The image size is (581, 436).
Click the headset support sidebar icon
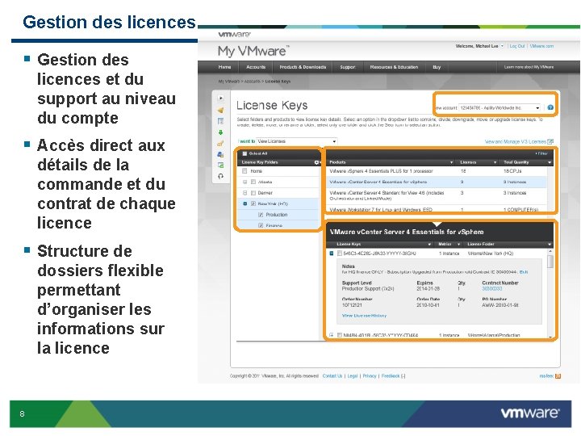[x=221, y=177]
